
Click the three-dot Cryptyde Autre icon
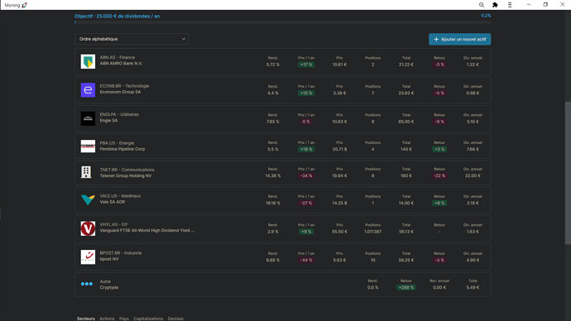[x=87, y=284]
